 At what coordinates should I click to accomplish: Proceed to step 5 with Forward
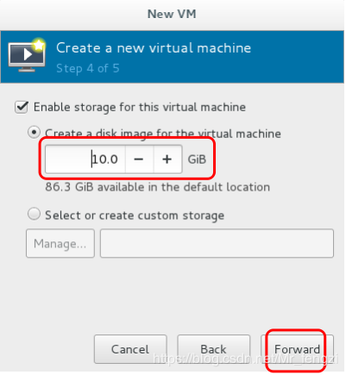pos(297,349)
